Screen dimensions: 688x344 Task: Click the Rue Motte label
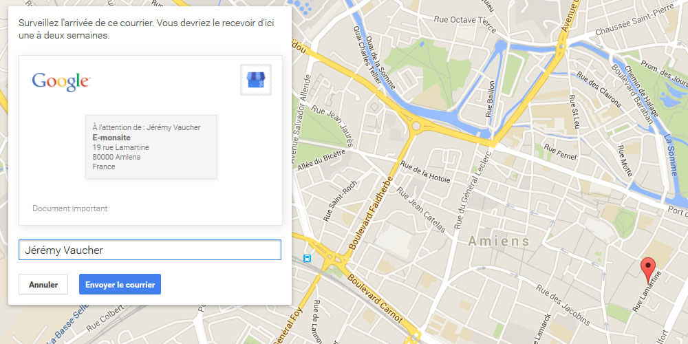[625, 160]
